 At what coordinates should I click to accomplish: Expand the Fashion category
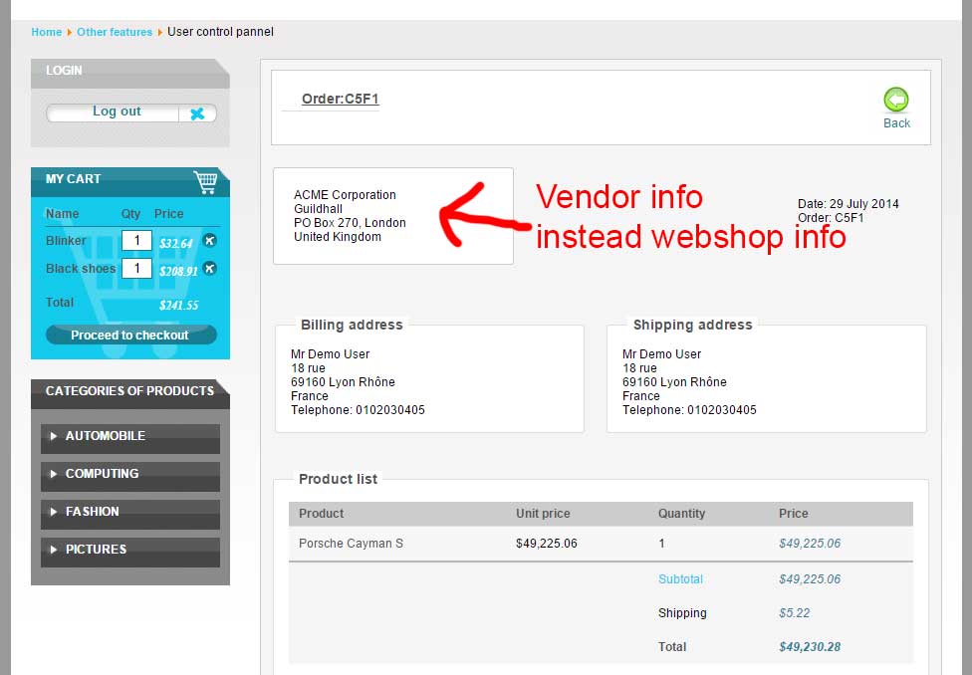tap(130, 514)
